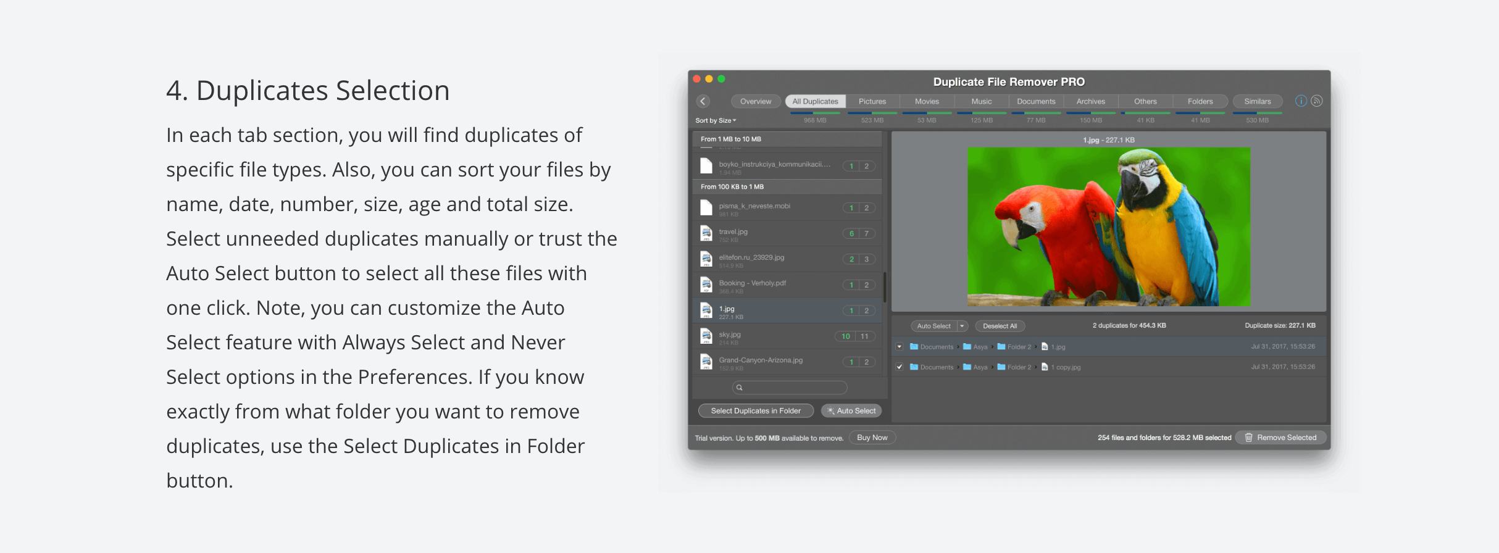The image size is (1499, 553).
Task: Select badge 11 on sky.jpg row
Action: pyautogui.click(x=865, y=336)
